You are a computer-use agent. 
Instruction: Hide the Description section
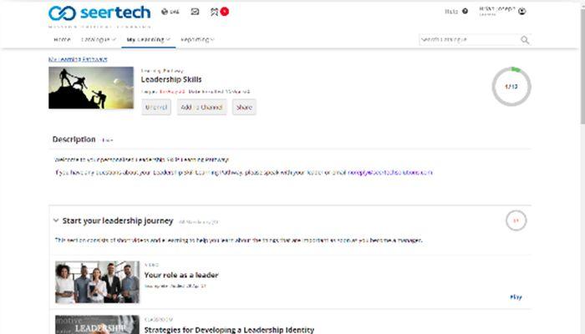[x=108, y=140]
